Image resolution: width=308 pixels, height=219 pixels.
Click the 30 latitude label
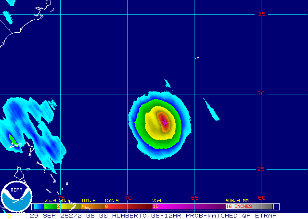click(261, 93)
